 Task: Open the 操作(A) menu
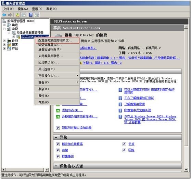coord(23,9)
